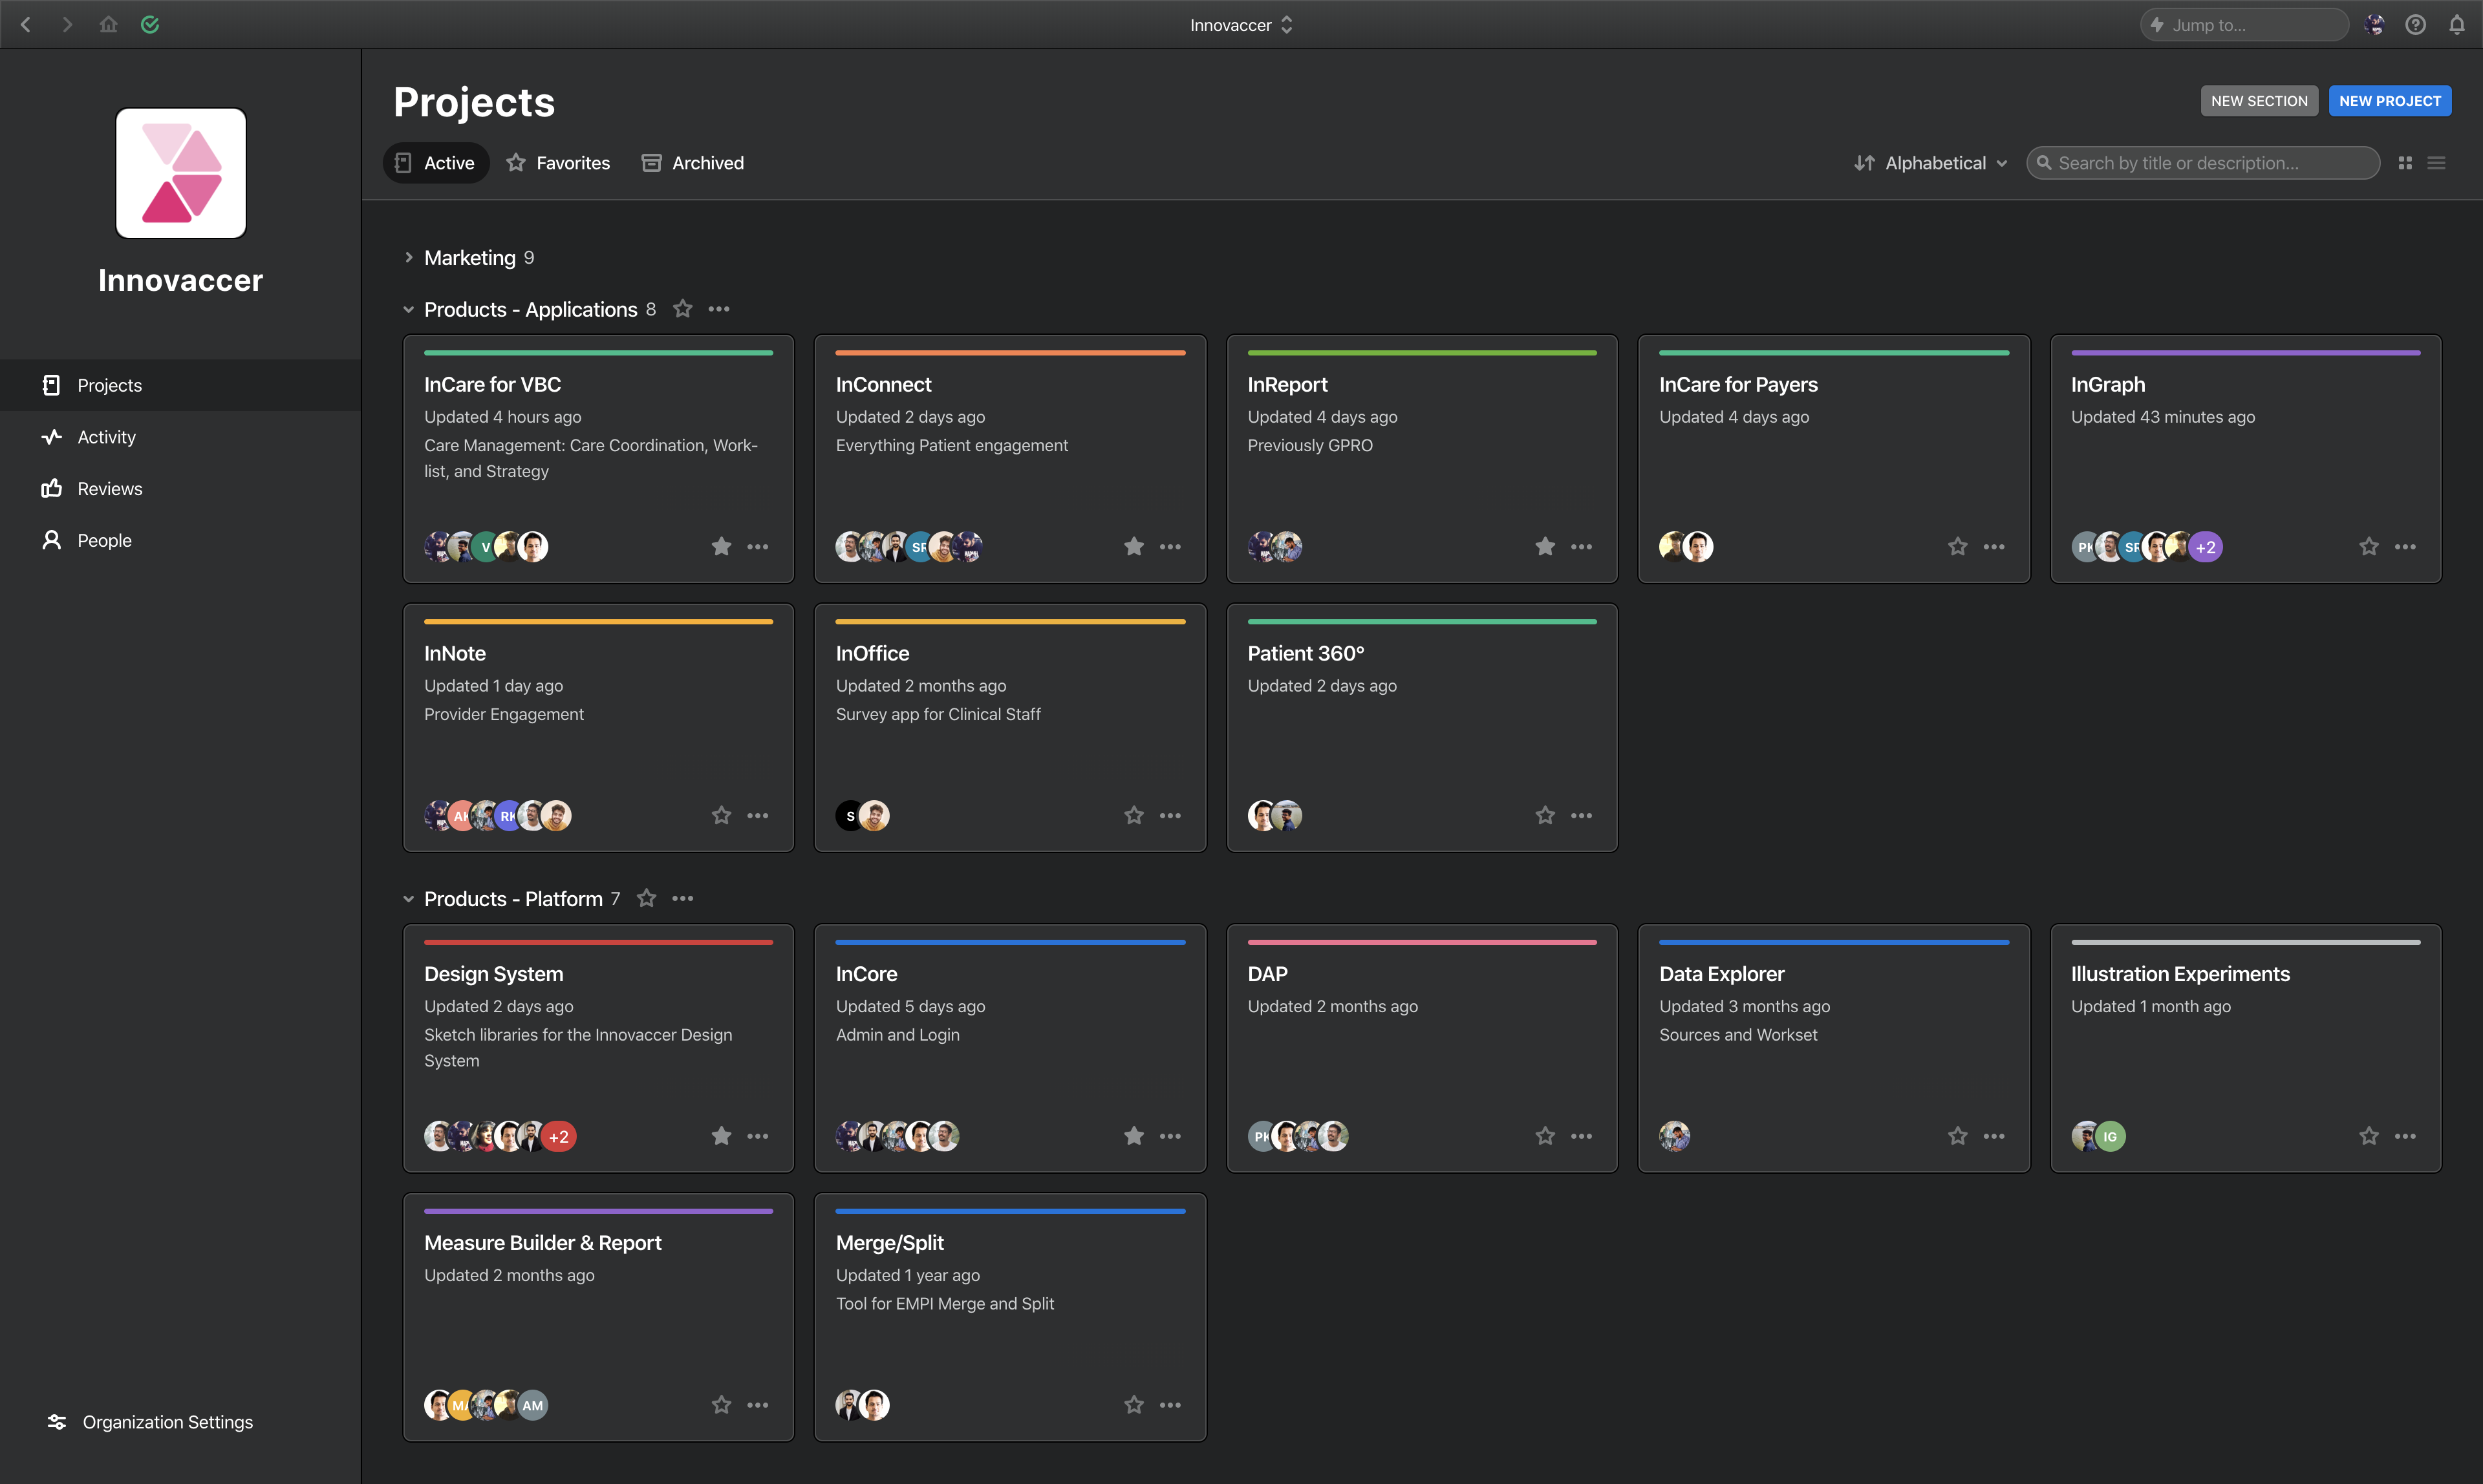Click the green sync status check icon
The image size is (2483, 1484).
[150, 24]
